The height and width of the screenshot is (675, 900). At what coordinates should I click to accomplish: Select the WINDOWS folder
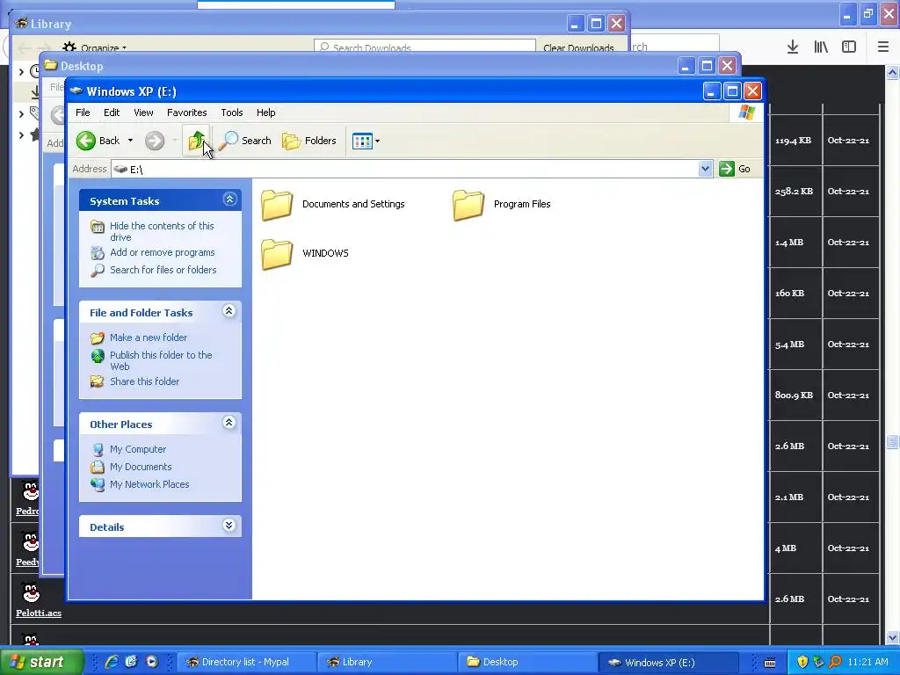pos(305,254)
